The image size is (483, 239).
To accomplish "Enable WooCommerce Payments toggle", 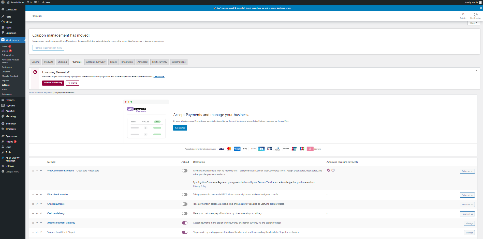I will (185, 171).
